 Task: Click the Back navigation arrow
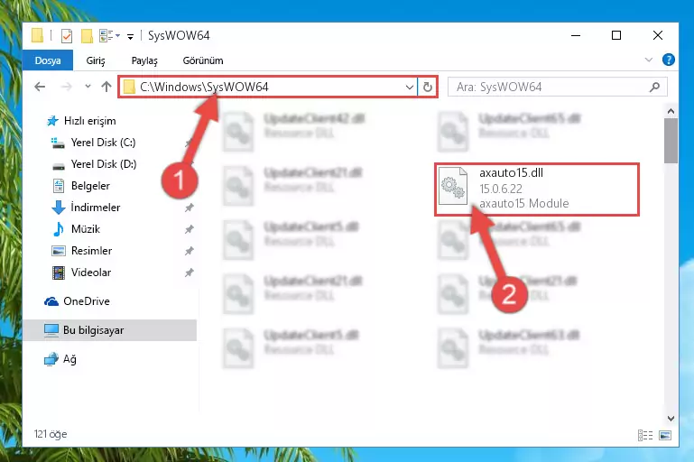40,87
